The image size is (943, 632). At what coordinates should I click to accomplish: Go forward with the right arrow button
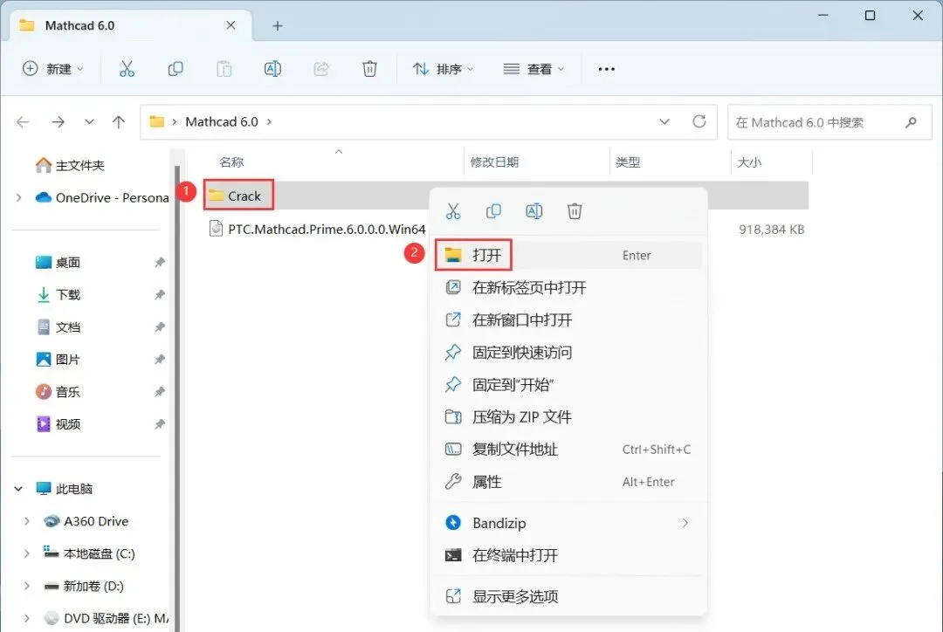58,122
